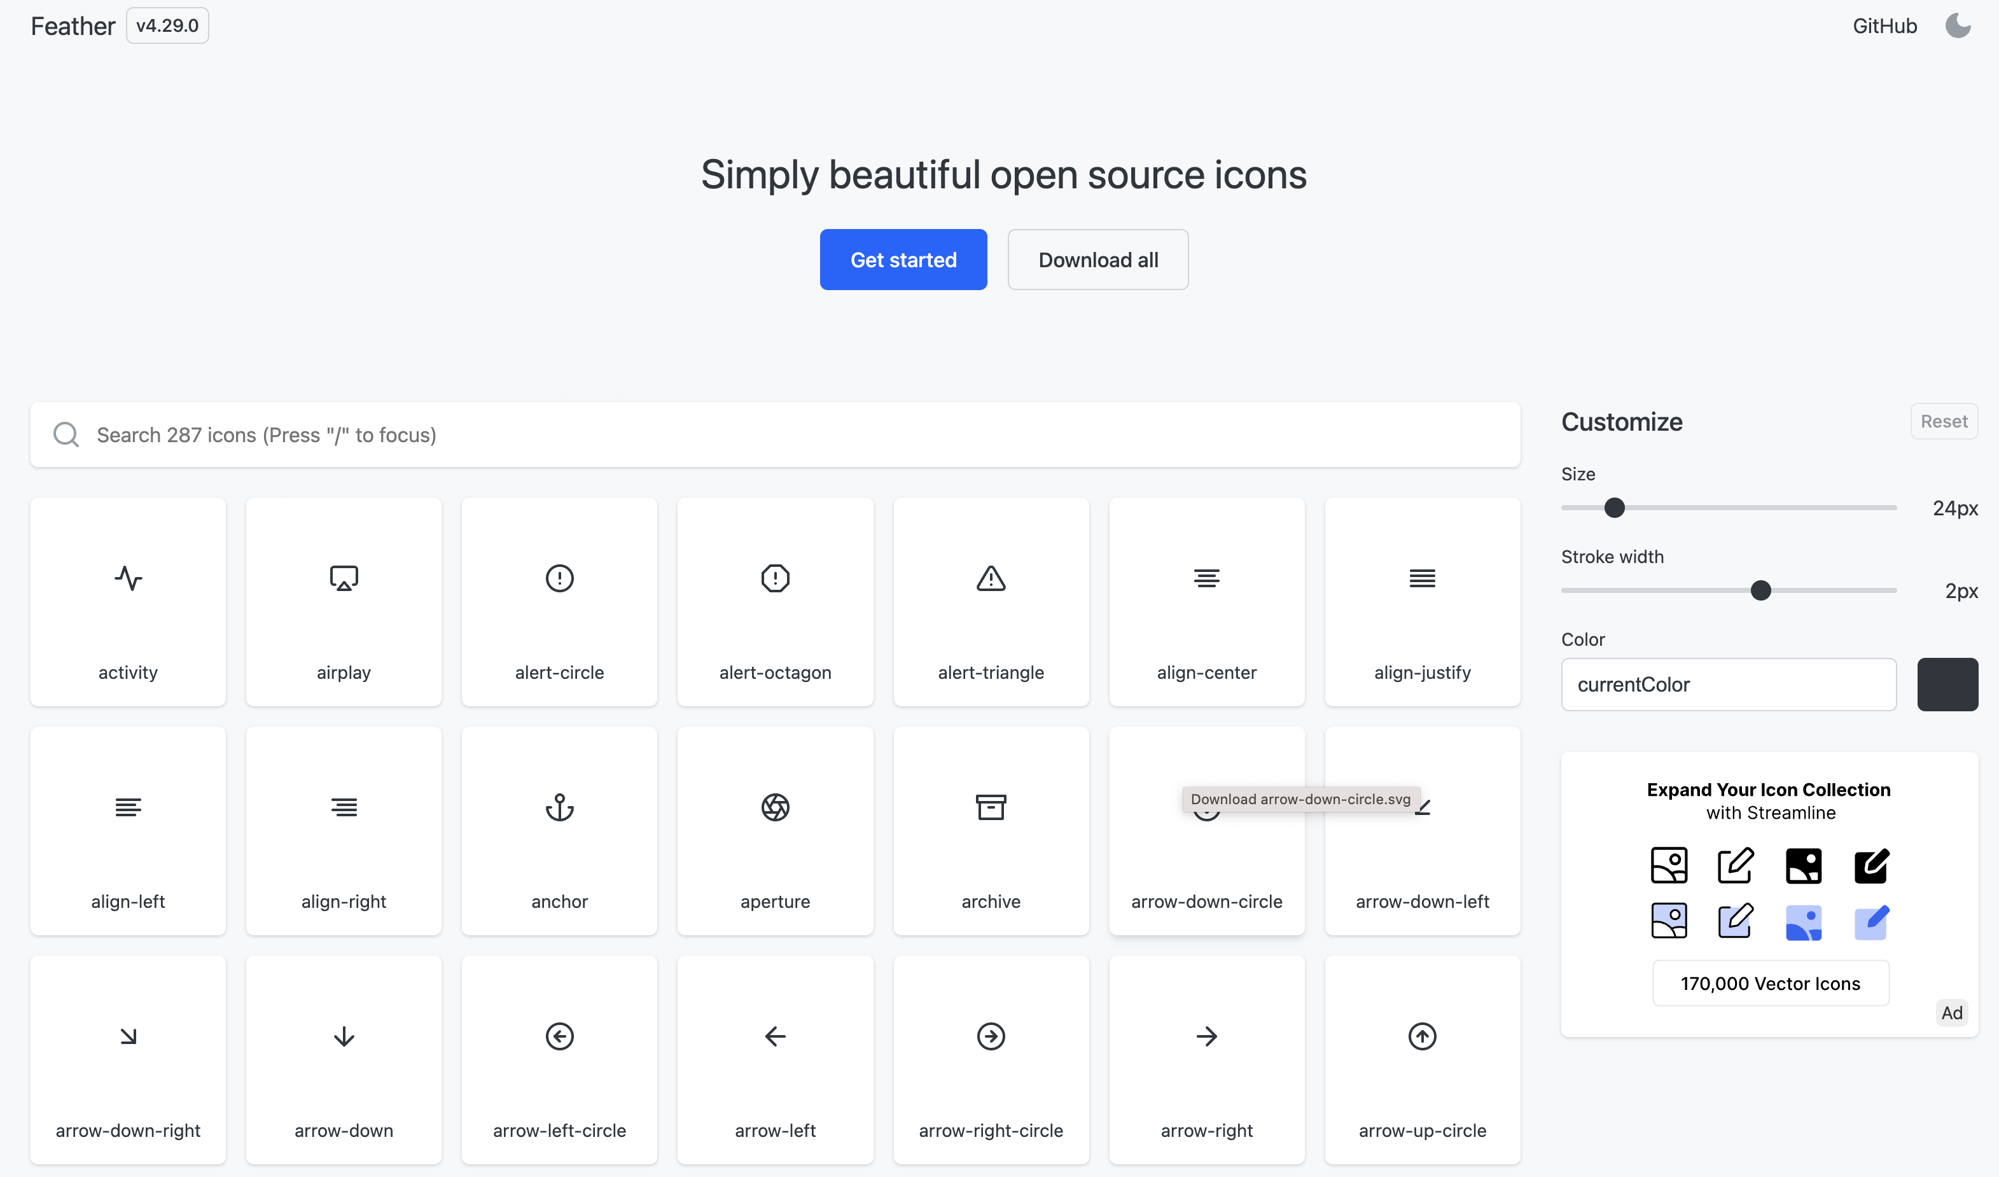
Task: Reset the customize settings
Action: (1944, 421)
